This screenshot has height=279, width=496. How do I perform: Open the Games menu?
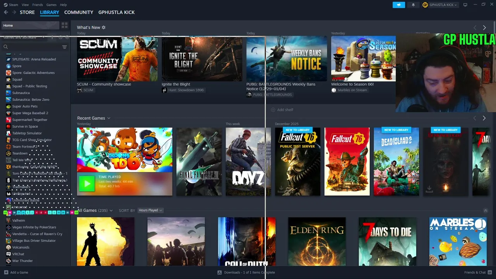coord(51,5)
